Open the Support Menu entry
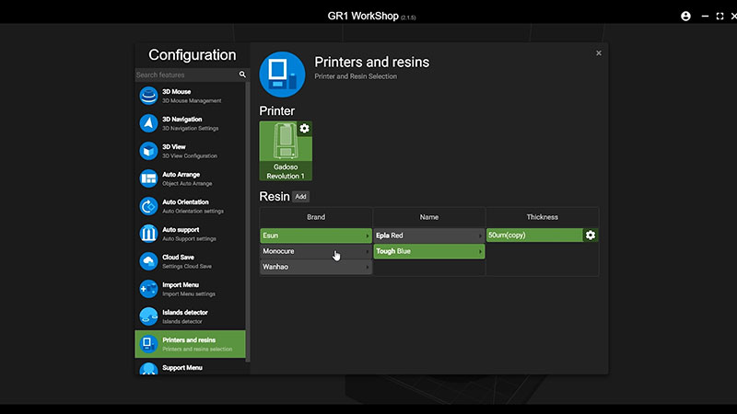The height and width of the screenshot is (414, 737). 190,368
